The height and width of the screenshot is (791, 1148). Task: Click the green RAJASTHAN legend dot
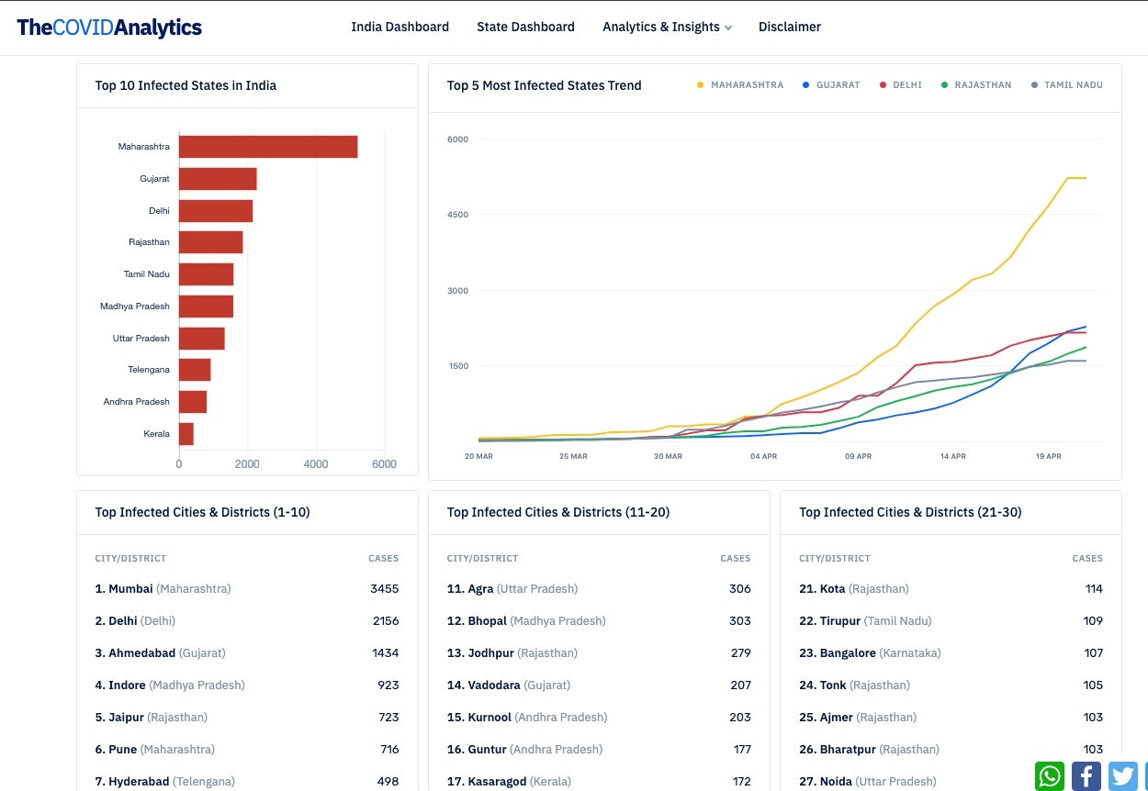[x=945, y=84]
